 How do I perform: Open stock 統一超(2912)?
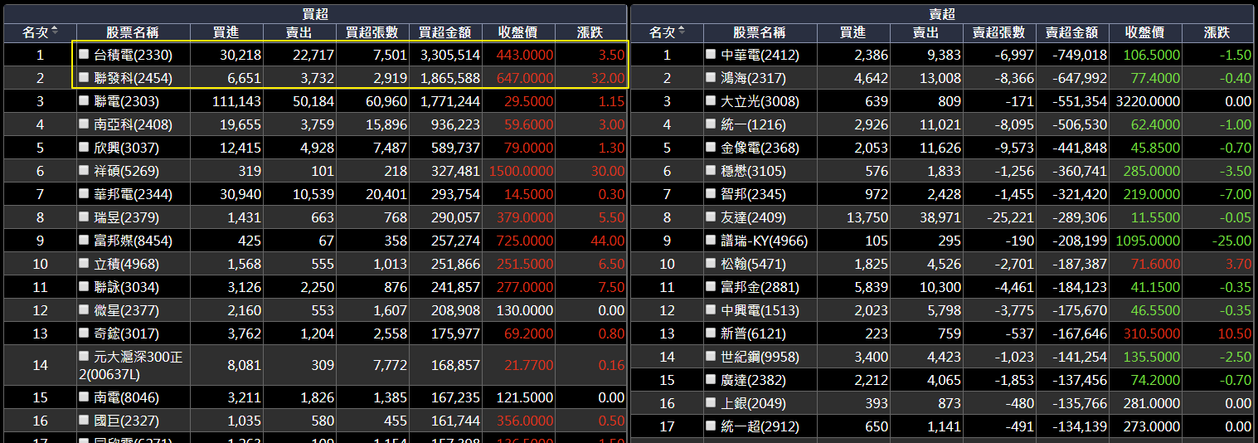click(760, 426)
